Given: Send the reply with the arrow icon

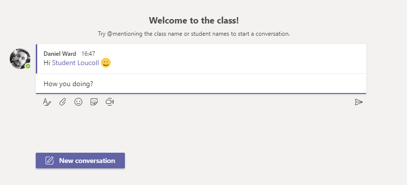Looking at the screenshot, I should tap(359, 102).
